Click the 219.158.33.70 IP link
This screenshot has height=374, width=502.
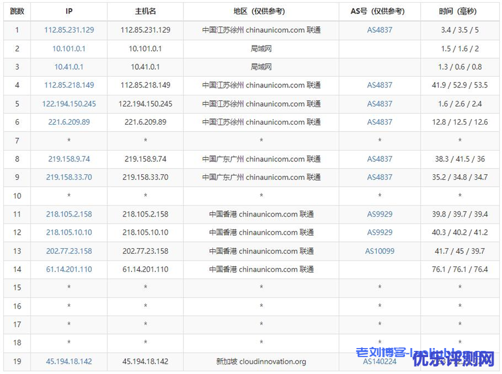pyautogui.click(x=69, y=177)
